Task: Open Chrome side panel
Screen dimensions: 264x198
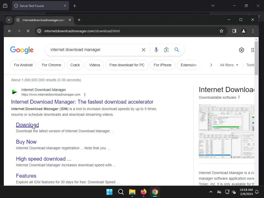Action: [x=234, y=31]
